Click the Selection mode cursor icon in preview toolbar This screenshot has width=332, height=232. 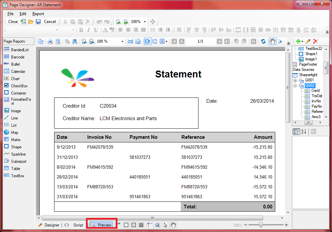pyautogui.click(x=280, y=42)
